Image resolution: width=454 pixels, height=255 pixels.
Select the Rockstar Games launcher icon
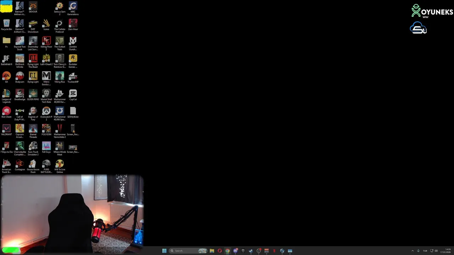(73, 61)
